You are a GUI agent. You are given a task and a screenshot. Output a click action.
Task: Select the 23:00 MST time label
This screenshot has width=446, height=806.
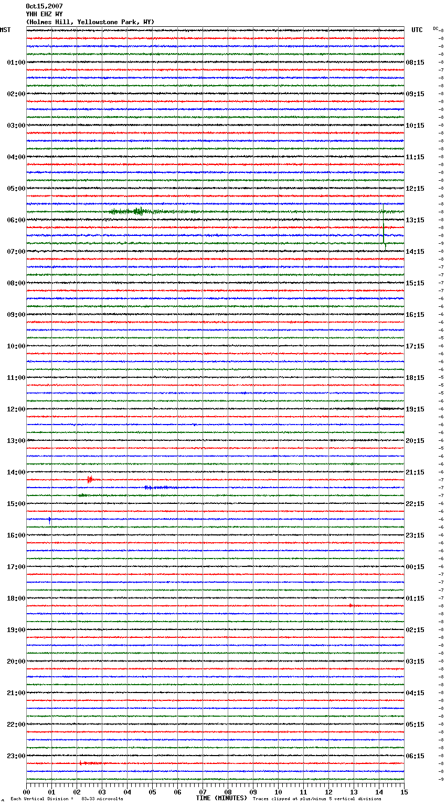(x=16, y=756)
